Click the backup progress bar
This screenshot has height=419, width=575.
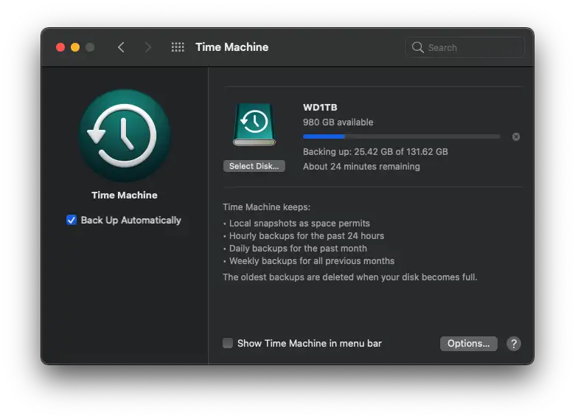402,137
